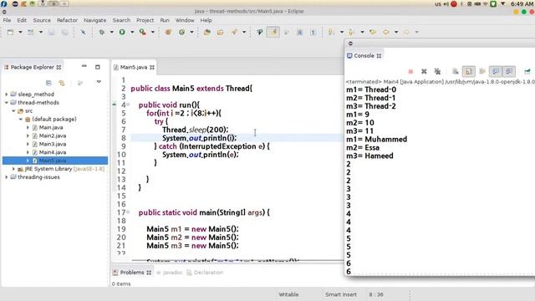The width and height of the screenshot is (535, 301).
Task: Select Main3.java in Package Explorer
Action: tap(53, 144)
